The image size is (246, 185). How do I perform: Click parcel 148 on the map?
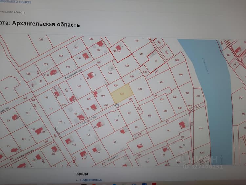click(x=60, y=122)
